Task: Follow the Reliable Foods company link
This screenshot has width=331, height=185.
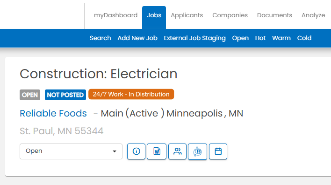Action: (x=53, y=113)
